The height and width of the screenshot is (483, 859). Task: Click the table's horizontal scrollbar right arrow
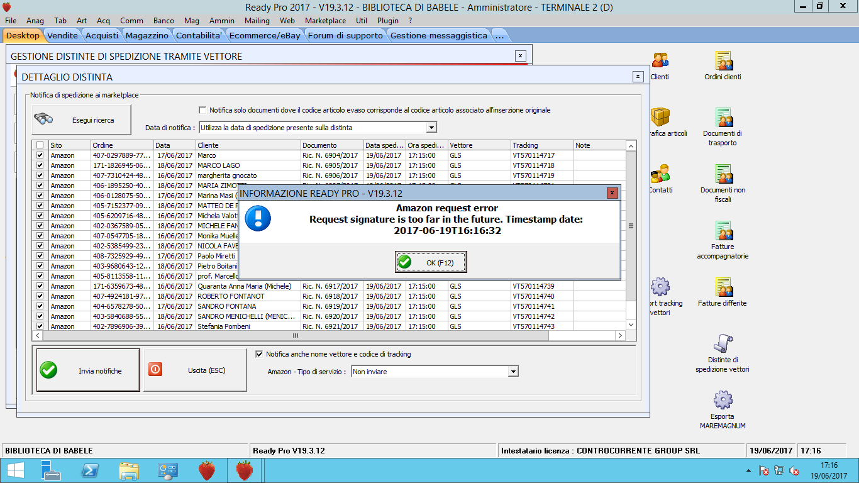click(619, 336)
